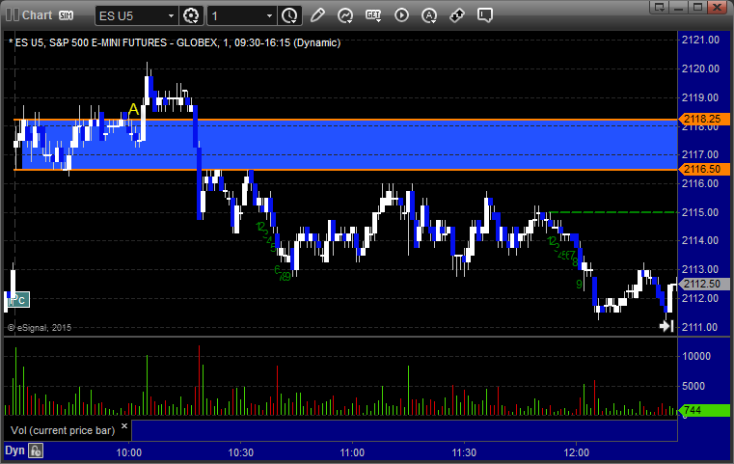The width and height of the screenshot is (734, 464).
Task: Click the scroll-to-latest-bar arrow icon
Action: point(666,326)
